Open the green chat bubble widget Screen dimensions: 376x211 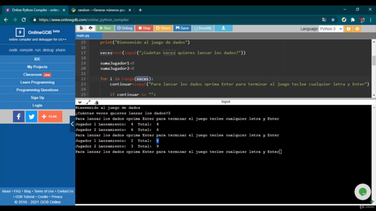tap(362, 192)
